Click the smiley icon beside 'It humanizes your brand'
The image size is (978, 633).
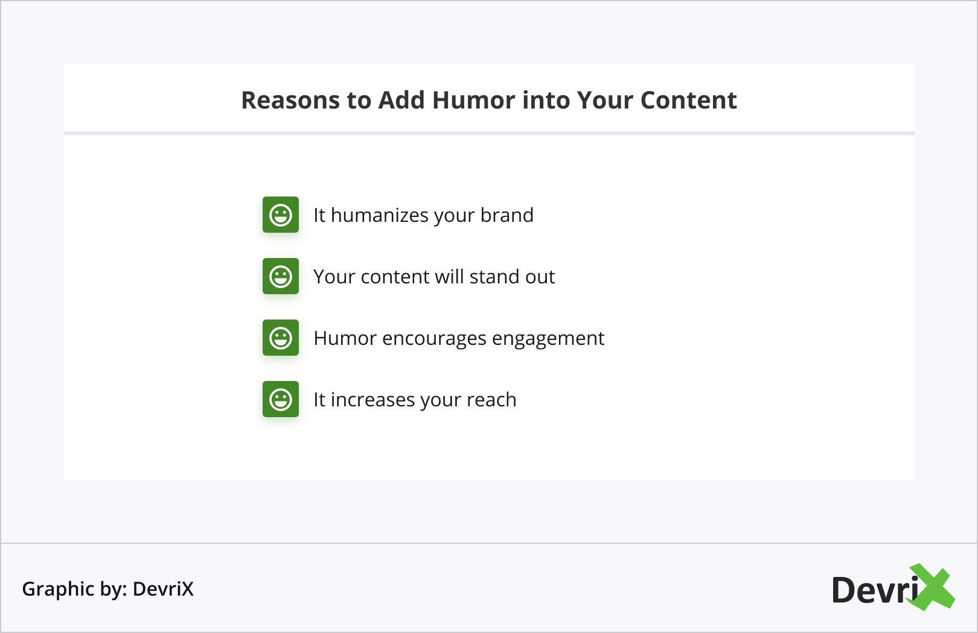click(281, 215)
